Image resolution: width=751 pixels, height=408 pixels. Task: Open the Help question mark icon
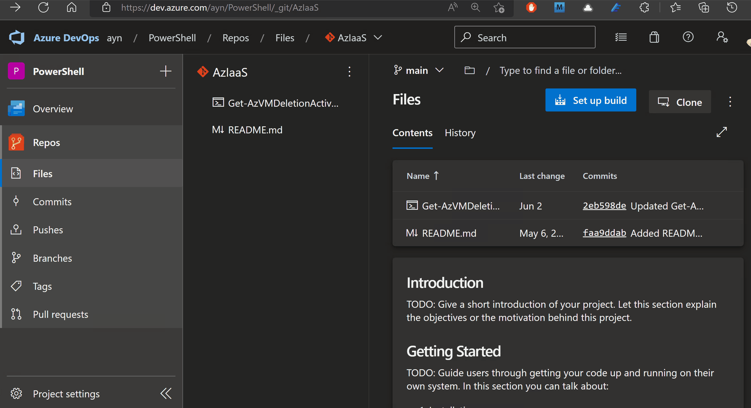[688, 37]
